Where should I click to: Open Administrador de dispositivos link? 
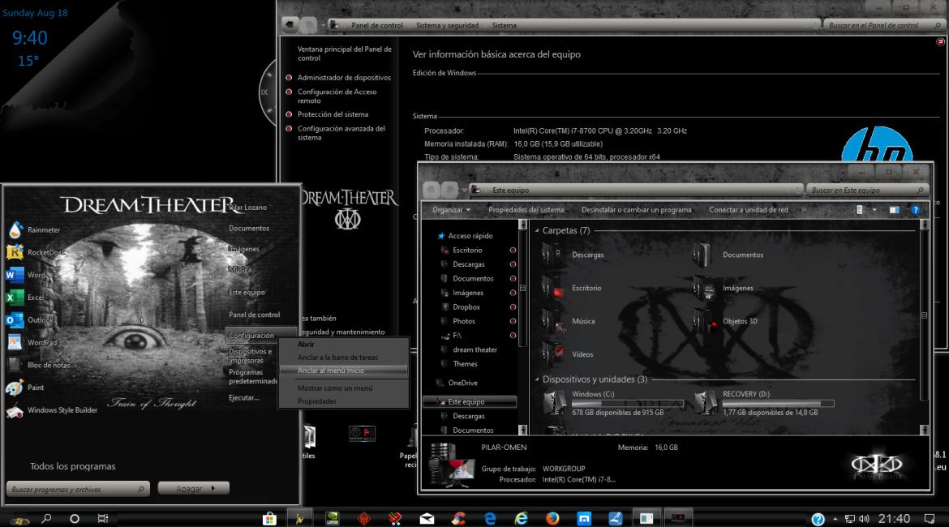coord(344,78)
